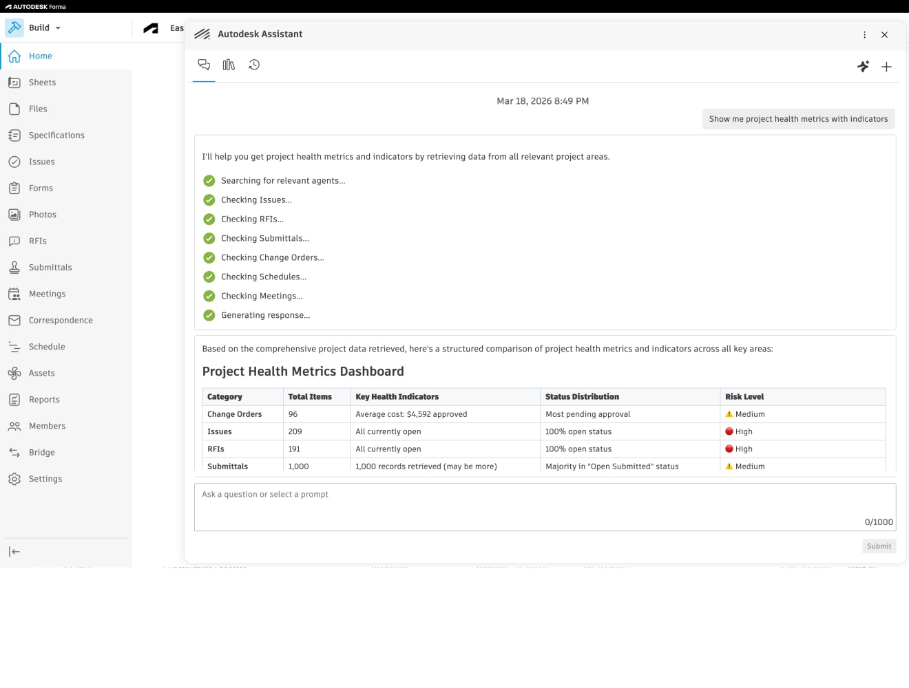Open the assistant chat history icon
This screenshot has width=909, height=688.
click(x=254, y=65)
